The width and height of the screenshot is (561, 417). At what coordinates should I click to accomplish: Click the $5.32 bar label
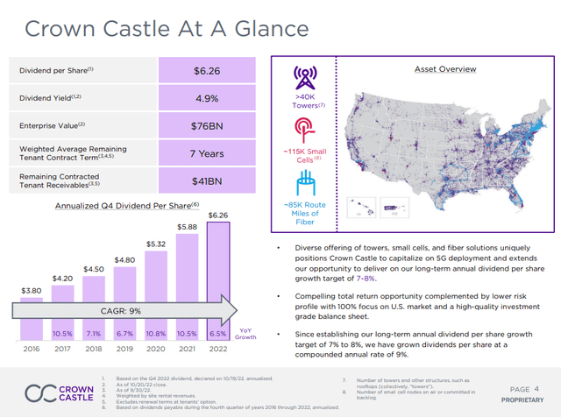156,244
